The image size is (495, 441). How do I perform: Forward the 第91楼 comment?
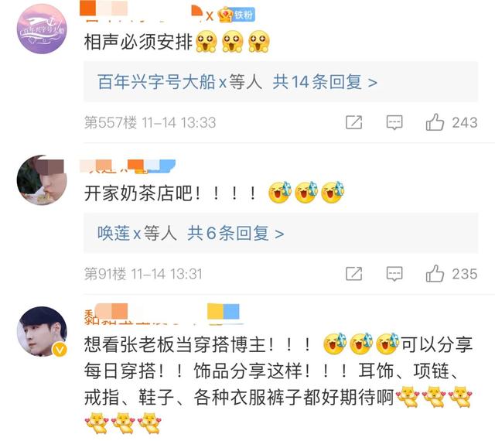pyautogui.click(x=353, y=274)
